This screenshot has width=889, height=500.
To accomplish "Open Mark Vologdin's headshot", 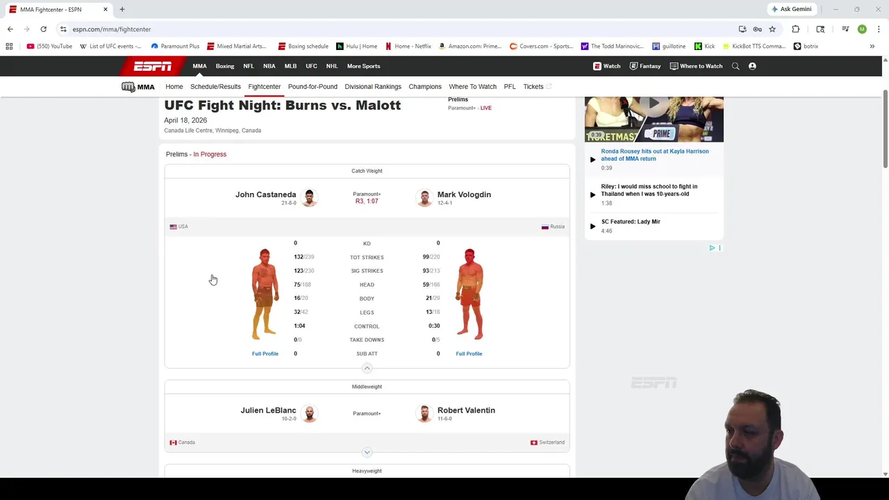I will pos(424,198).
